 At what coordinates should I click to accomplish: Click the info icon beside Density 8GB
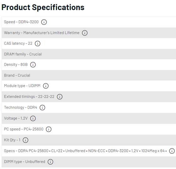(33, 65)
